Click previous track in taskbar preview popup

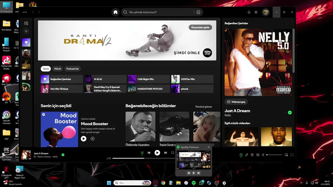189,173
